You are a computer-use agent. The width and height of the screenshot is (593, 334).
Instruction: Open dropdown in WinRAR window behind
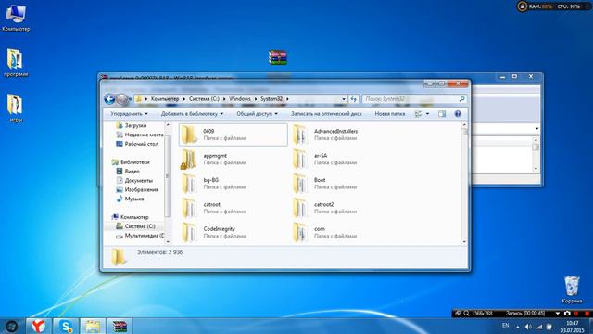[537, 129]
